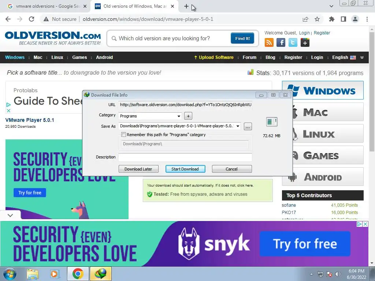
Task: Toggle the Chrome side panel icon
Action: [x=344, y=19]
